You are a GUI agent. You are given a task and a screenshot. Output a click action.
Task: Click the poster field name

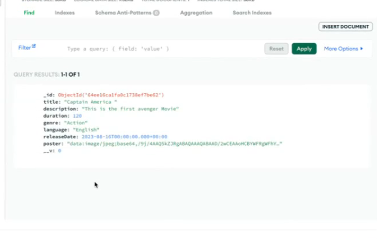[x=53, y=144]
